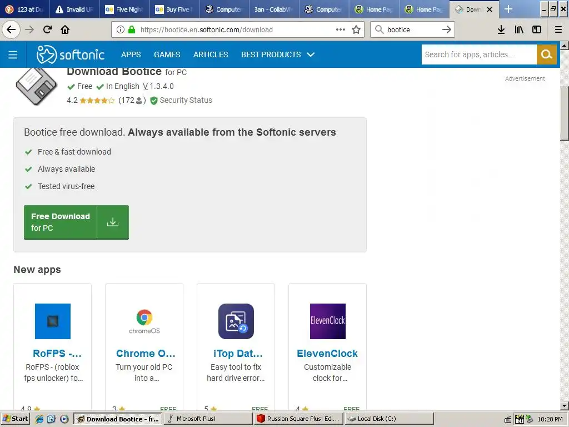Click the Security Status link
The height and width of the screenshot is (427, 569).
186,100
